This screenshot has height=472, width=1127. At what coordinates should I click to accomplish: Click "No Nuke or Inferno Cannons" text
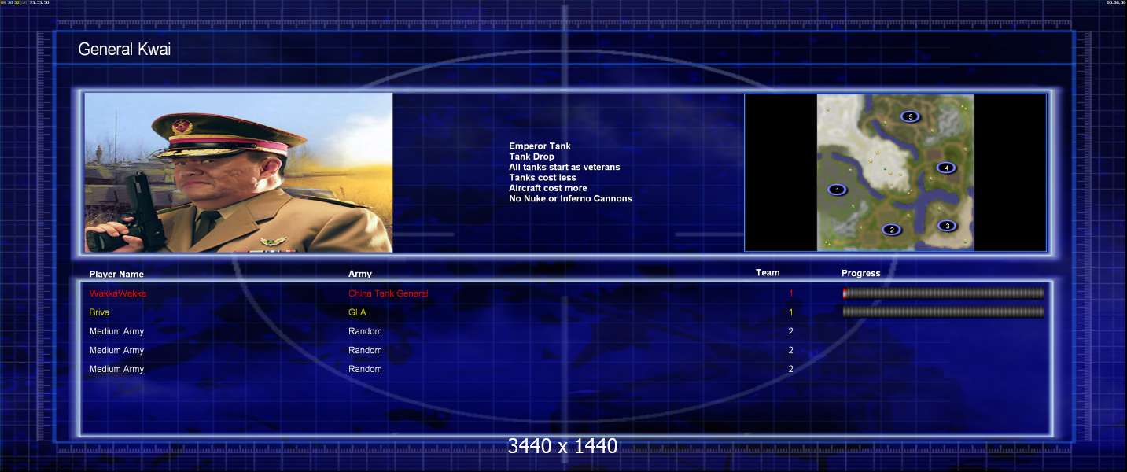[x=570, y=198]
